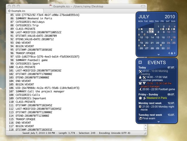Click the phone icon beside project manager call
This screenshot has height=141, width=187.
[140, 84]
